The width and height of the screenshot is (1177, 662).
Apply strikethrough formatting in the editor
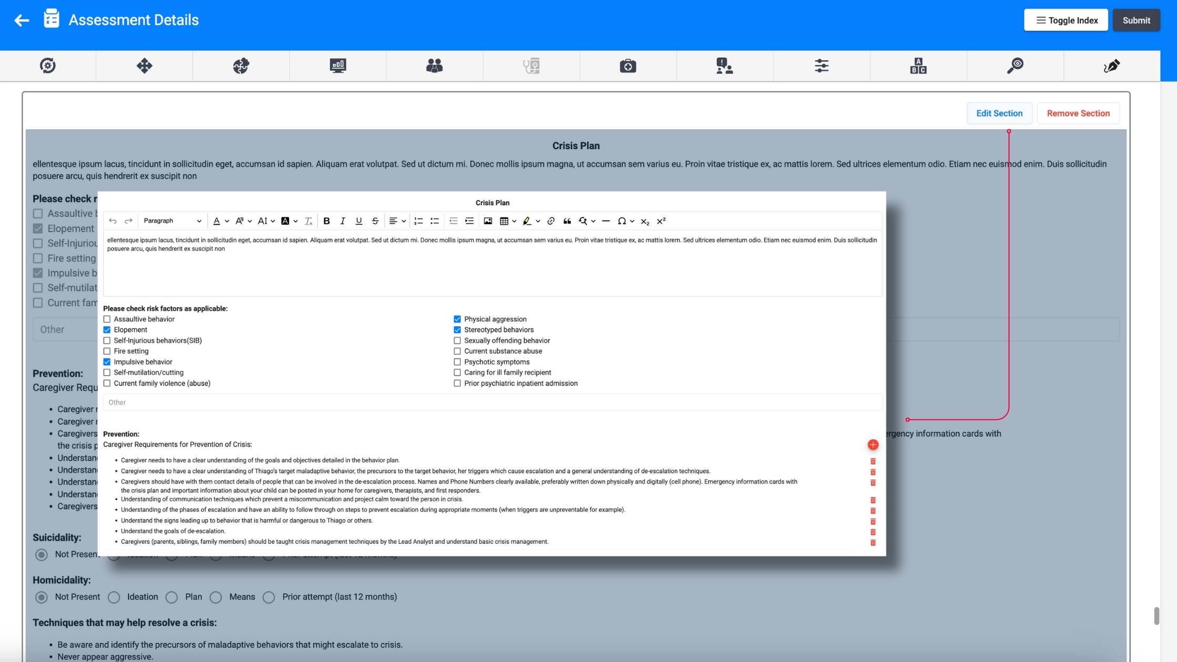point(375,221)
